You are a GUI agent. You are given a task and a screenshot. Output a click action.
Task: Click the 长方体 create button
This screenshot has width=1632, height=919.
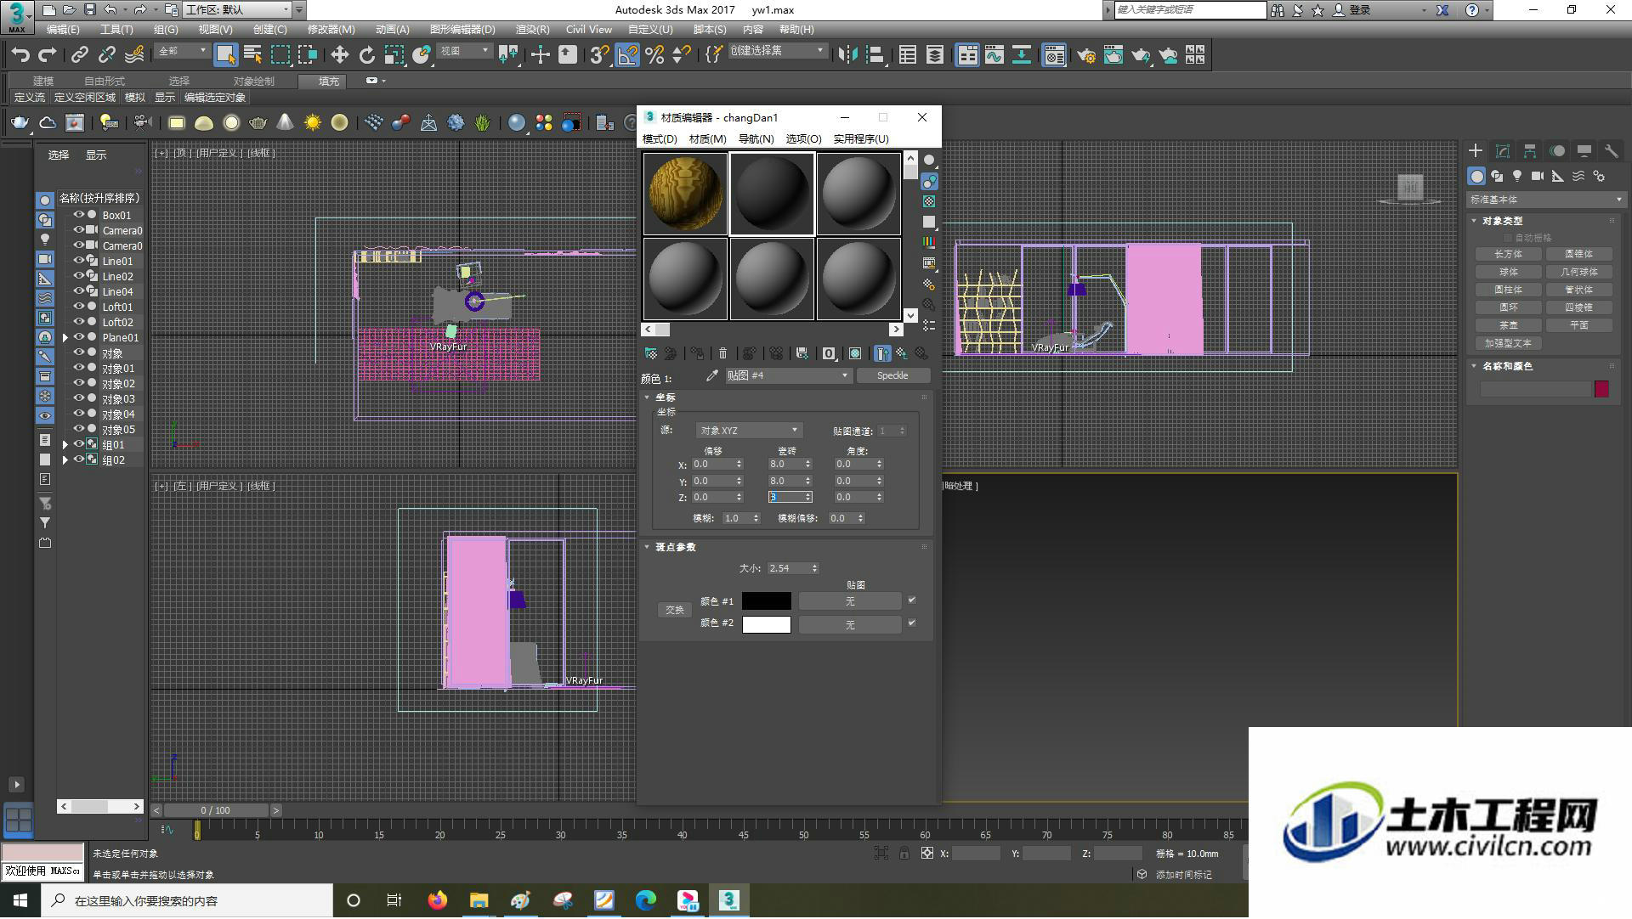(x=1509, y=254)
